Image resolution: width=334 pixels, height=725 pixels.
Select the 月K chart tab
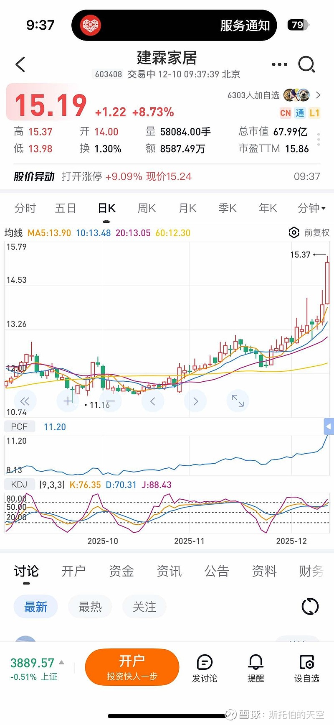pyautogui.click(x=187, y=208)
